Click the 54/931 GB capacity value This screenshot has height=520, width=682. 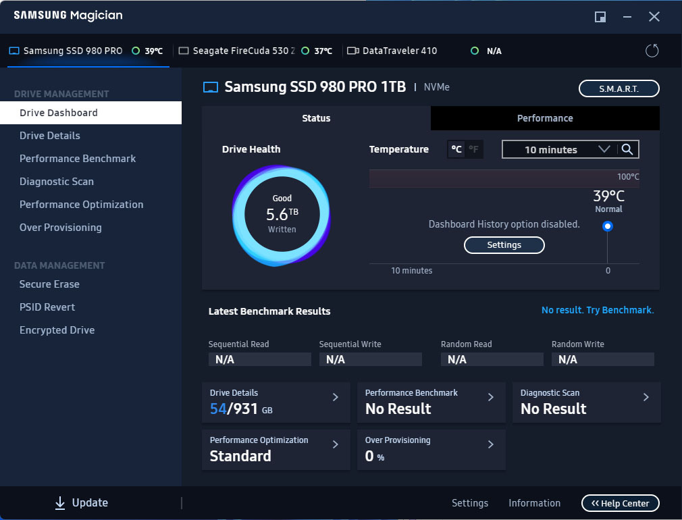point(241,409)
